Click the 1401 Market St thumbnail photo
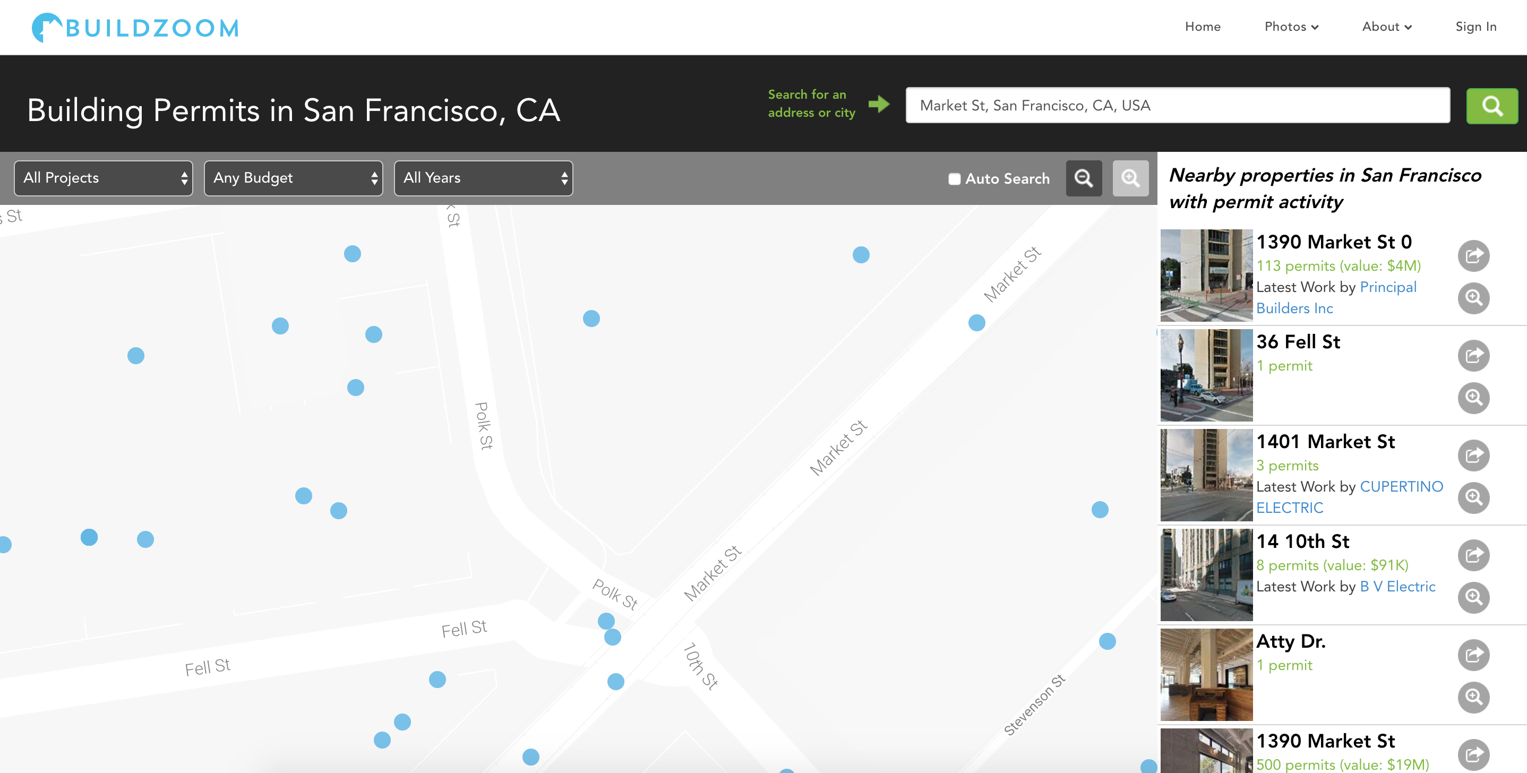This screenshot has width=1527, height=773. point(1206,475)
